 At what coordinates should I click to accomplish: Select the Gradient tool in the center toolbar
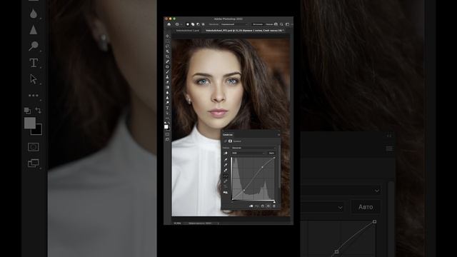pos(167,87)
